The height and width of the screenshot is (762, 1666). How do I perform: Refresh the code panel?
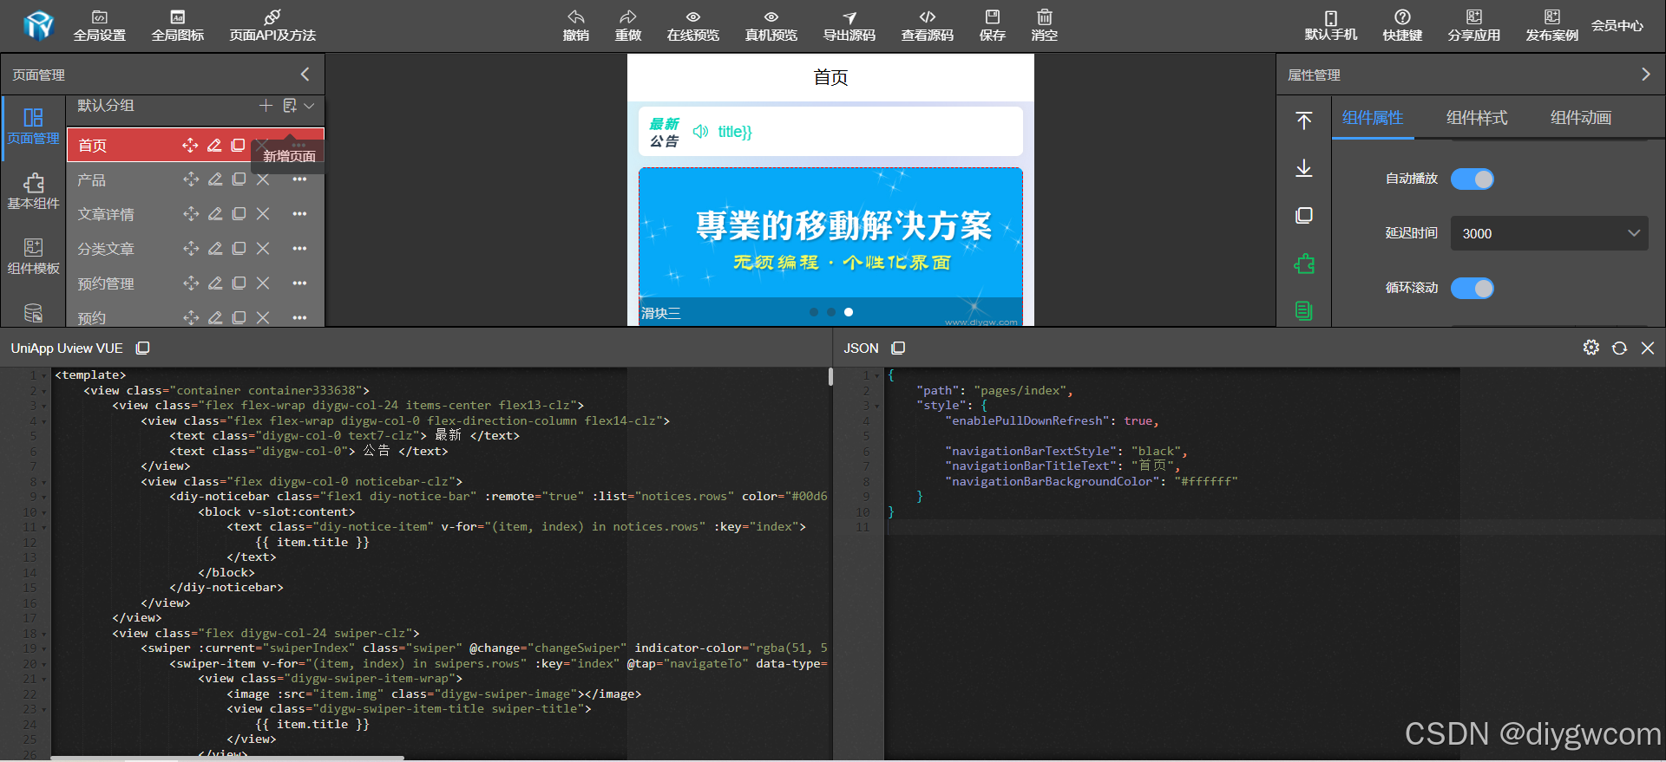1619,348
